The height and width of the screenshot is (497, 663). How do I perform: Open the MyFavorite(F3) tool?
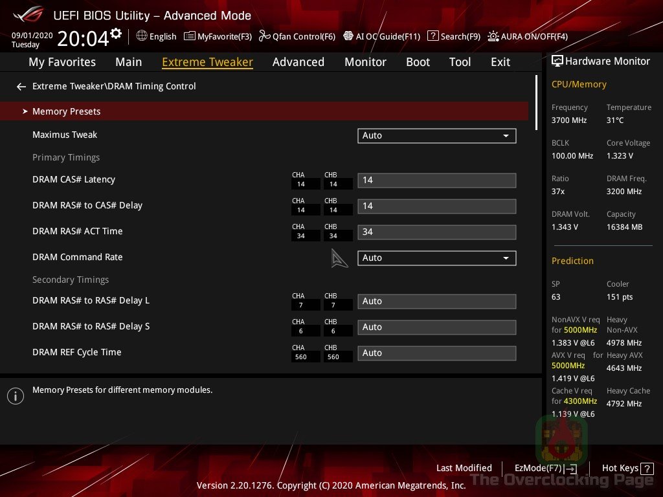[x=218, y=37]
